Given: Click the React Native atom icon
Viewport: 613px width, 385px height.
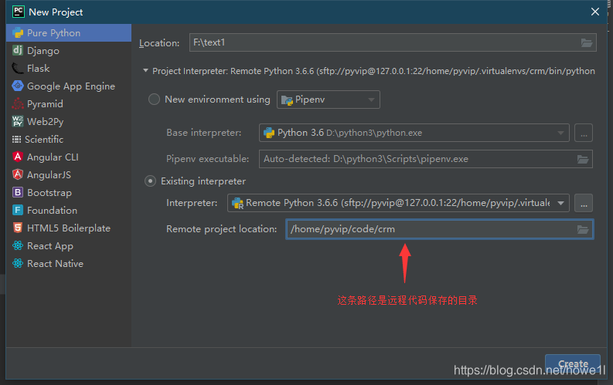Looking at the screenshot, I should pyautogui.click(x=18, y=263).
